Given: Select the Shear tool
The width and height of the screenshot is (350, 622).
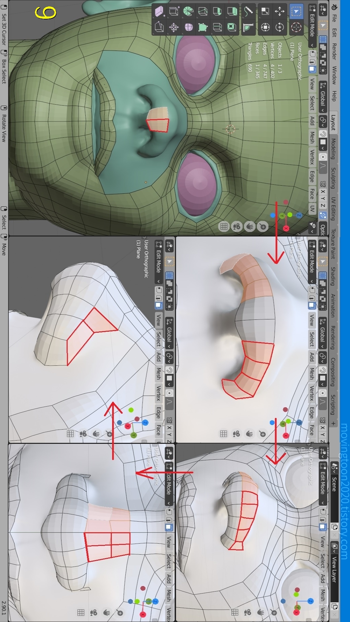Looking at the screenshot, I should tap(159, 12).
